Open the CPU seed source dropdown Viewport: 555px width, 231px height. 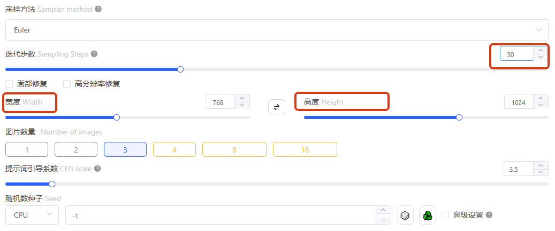[x=32, y=214]
